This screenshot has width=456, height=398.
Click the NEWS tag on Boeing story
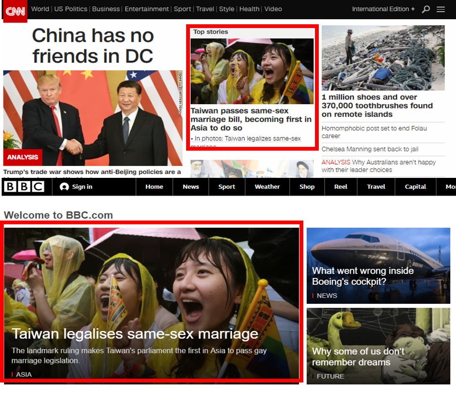pyautogui.click(x=327, y=295)
